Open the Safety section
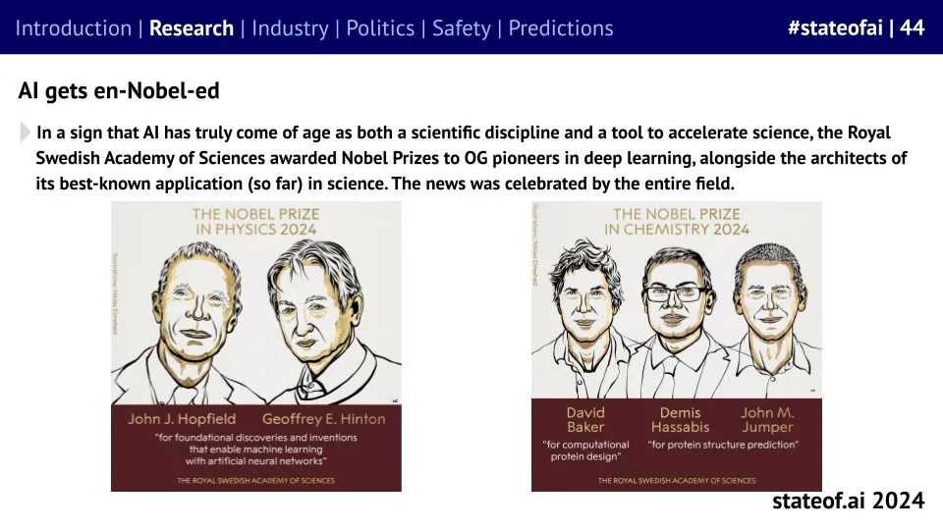Viewport: 943px width, 530px height. coord(462,28)
